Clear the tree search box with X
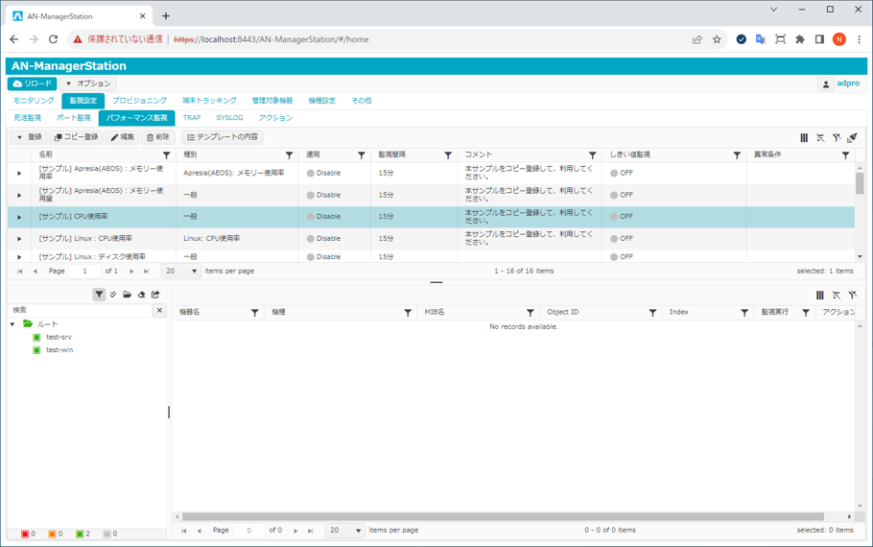The width and height of the screenshot is (873, 547). (159, 310)
